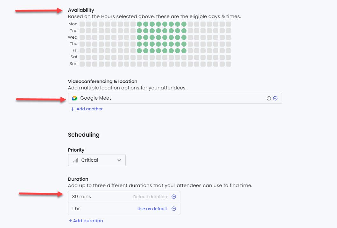Click the Google Meet logo icon
This screenshot has width=337, height=228.
pos(74,98)
